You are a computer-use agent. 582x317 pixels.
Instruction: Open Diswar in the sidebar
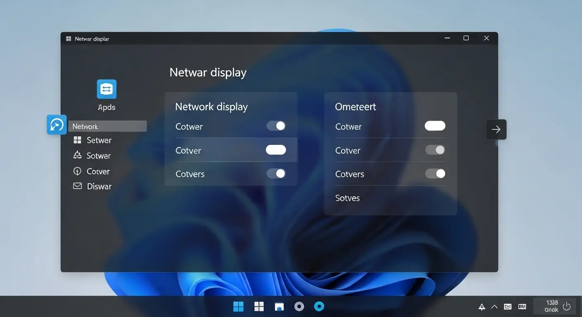99,187
